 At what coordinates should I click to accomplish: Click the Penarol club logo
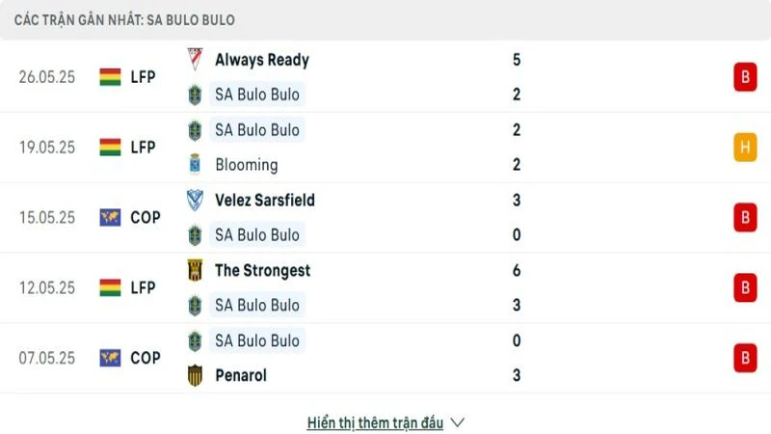(x=195, y=376)
